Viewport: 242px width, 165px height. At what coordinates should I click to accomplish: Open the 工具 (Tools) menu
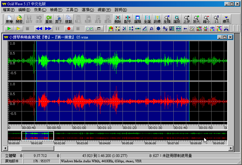tap(72, 10)
